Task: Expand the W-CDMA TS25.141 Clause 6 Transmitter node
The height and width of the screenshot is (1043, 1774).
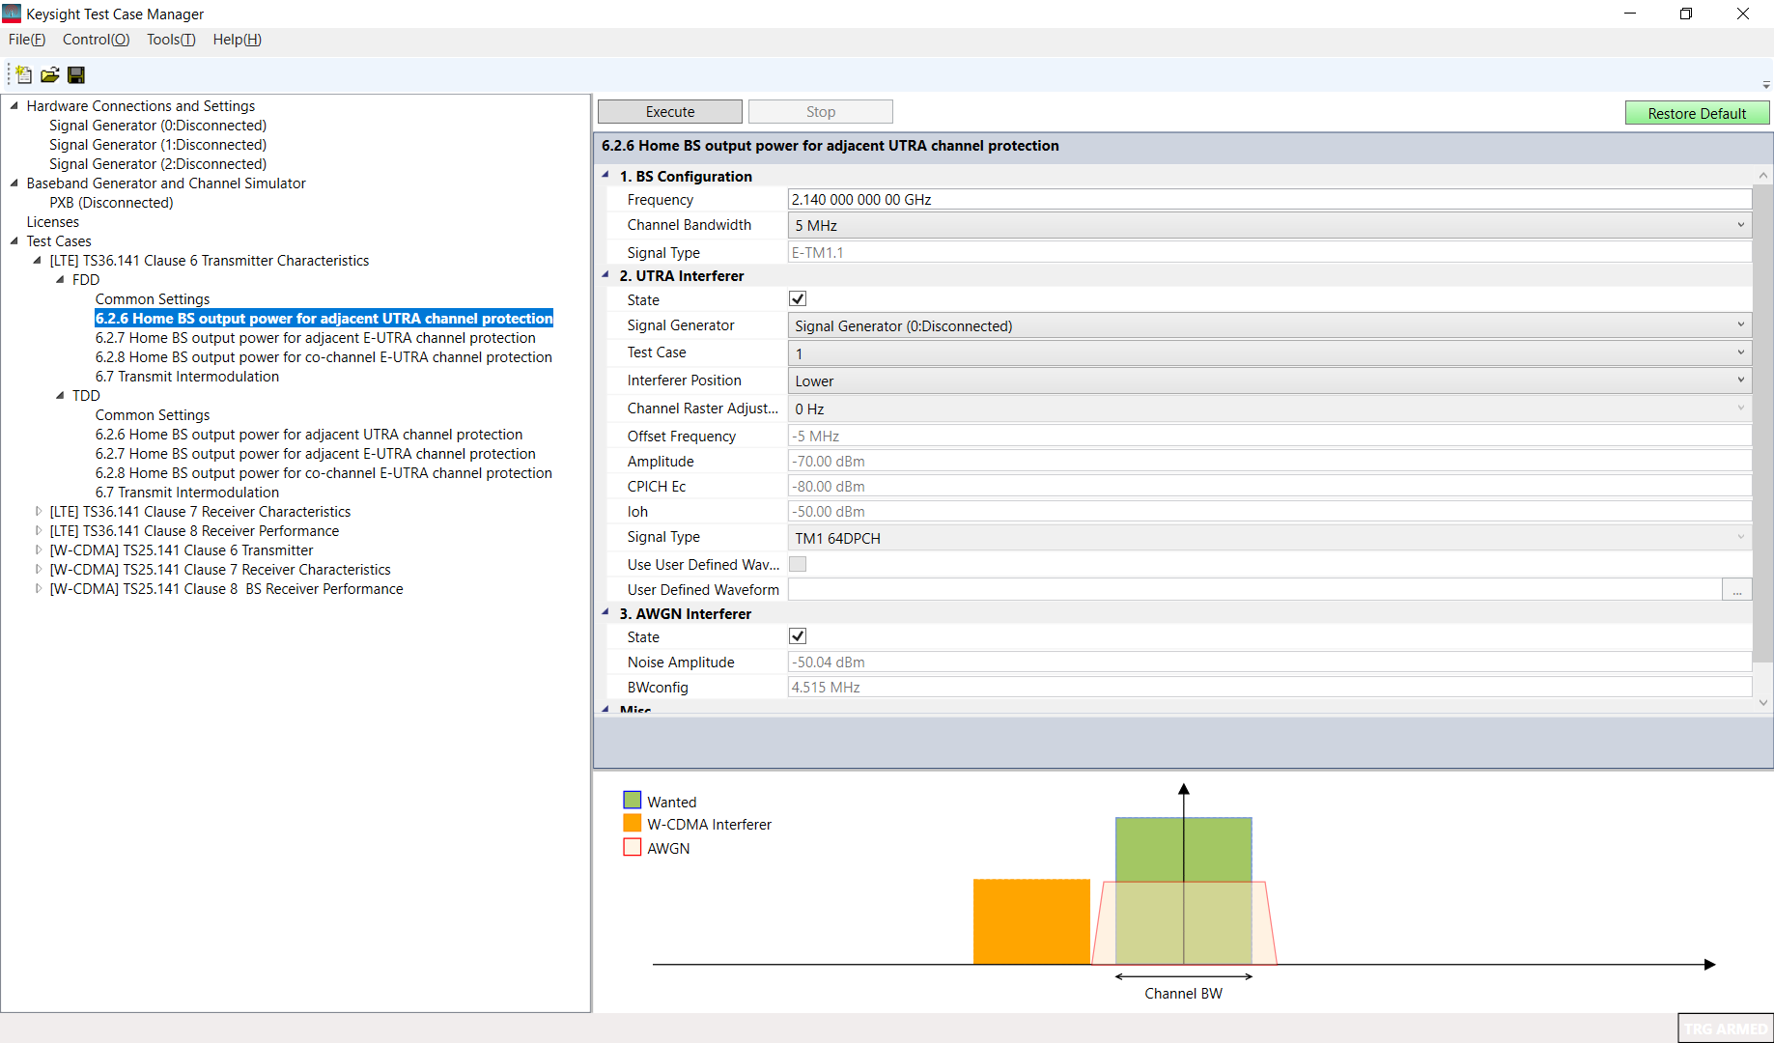Action: [x=39, y=550]
